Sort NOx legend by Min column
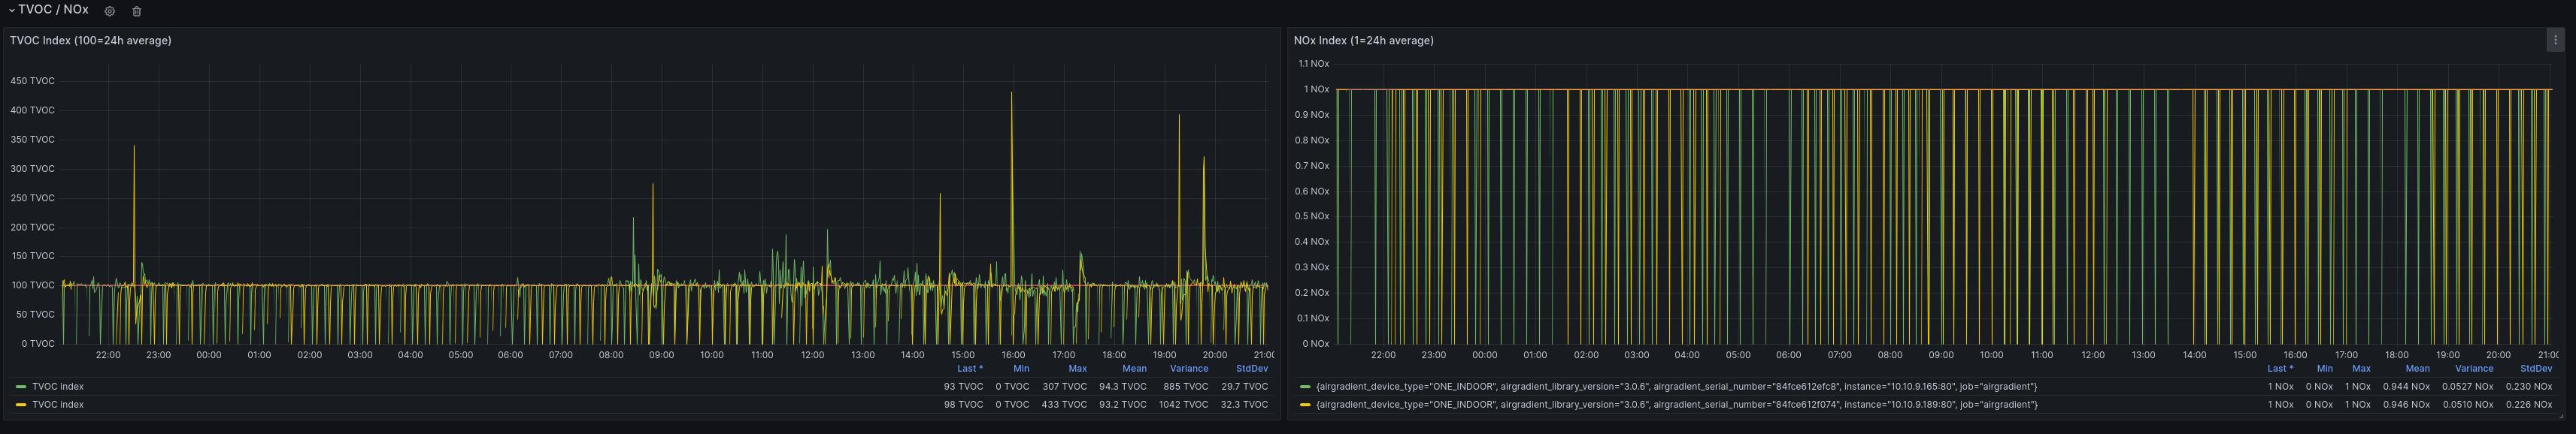Viewport: 2576px width, 434px height. [x=2325, y=368]
